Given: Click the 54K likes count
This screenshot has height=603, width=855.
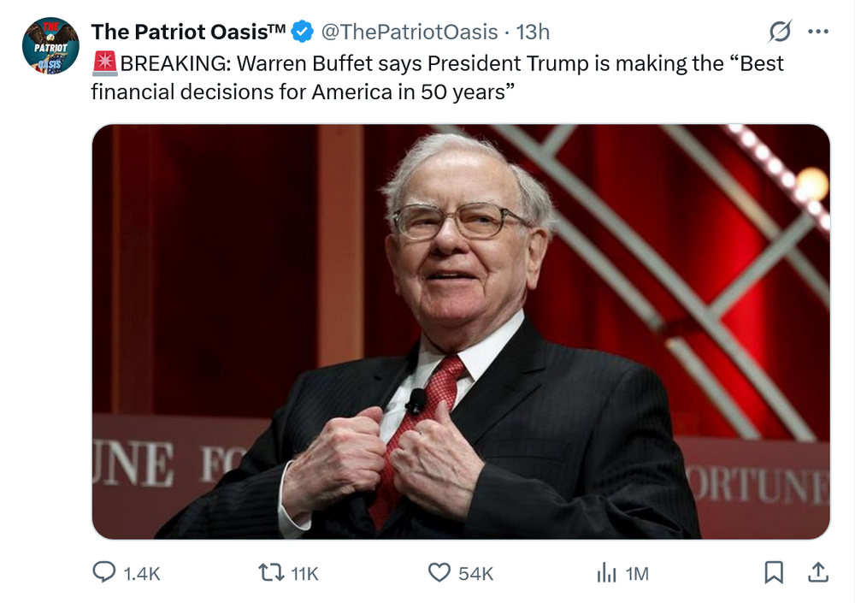Looking at the screenshot, I should 476,574.
